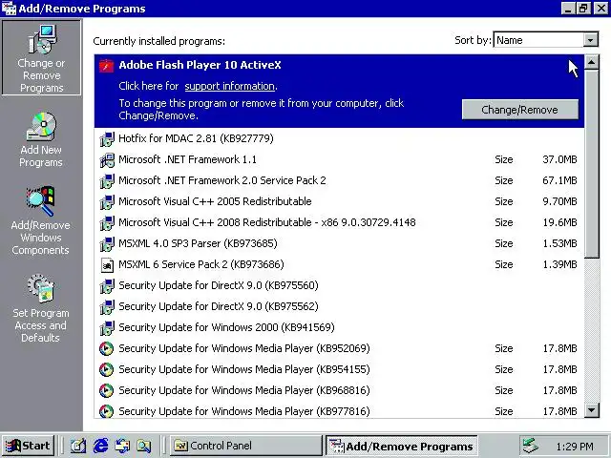Image resolution: width=611 pixels, height=458 pixels.
Task: Click icon beside Hotfix for MDAC 2.81
Action: [107, 138]
